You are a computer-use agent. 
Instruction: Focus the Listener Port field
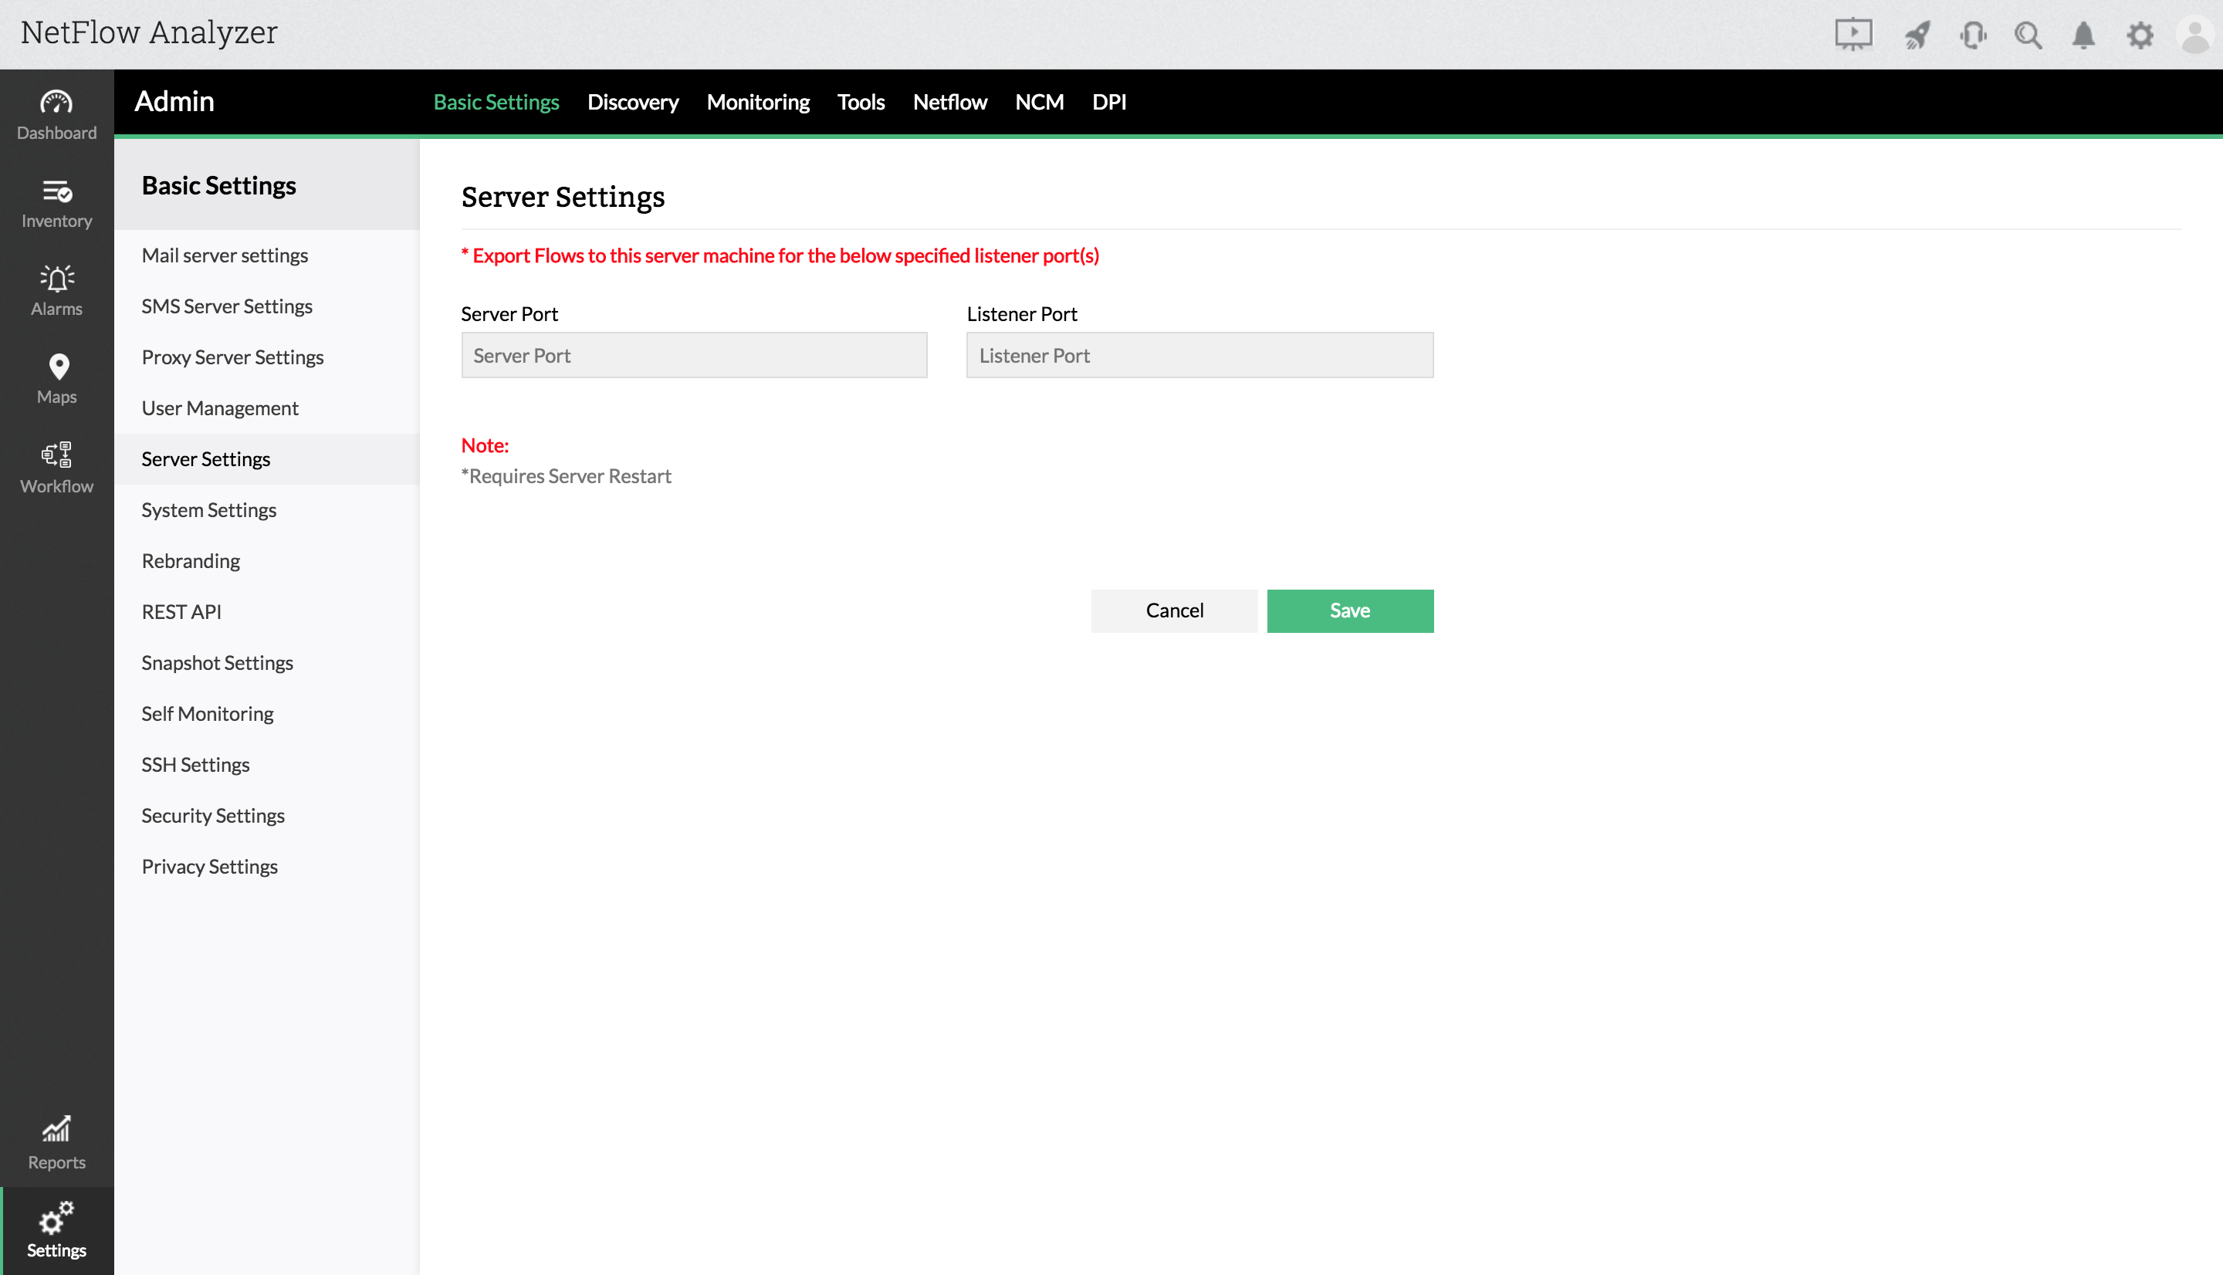[1199, 356]
